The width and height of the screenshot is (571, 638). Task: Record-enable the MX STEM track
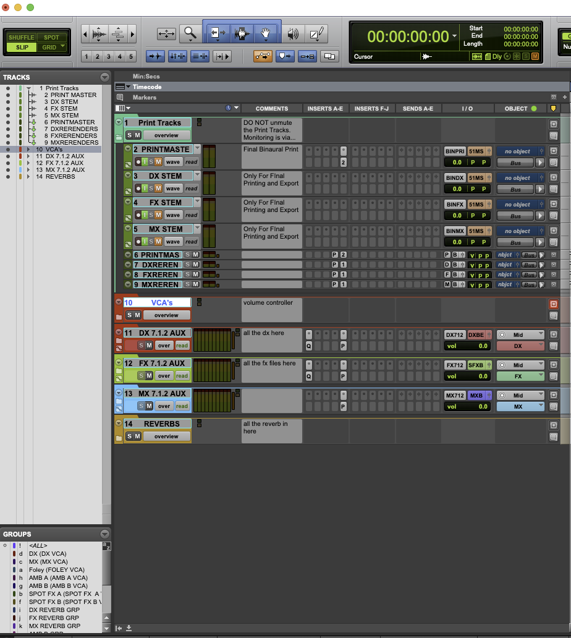pos(138,241)
